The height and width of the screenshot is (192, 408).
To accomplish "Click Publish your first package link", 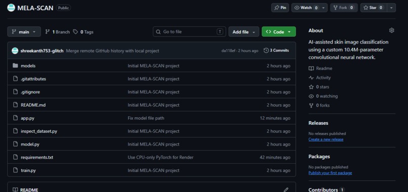I will (330, 173).
